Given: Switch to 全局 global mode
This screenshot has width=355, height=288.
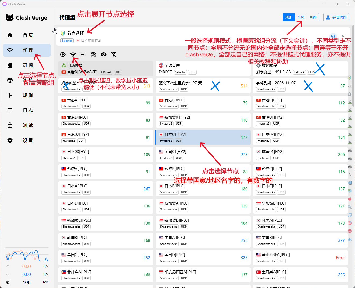Looking at the screenshot, I should pos(301,17).
